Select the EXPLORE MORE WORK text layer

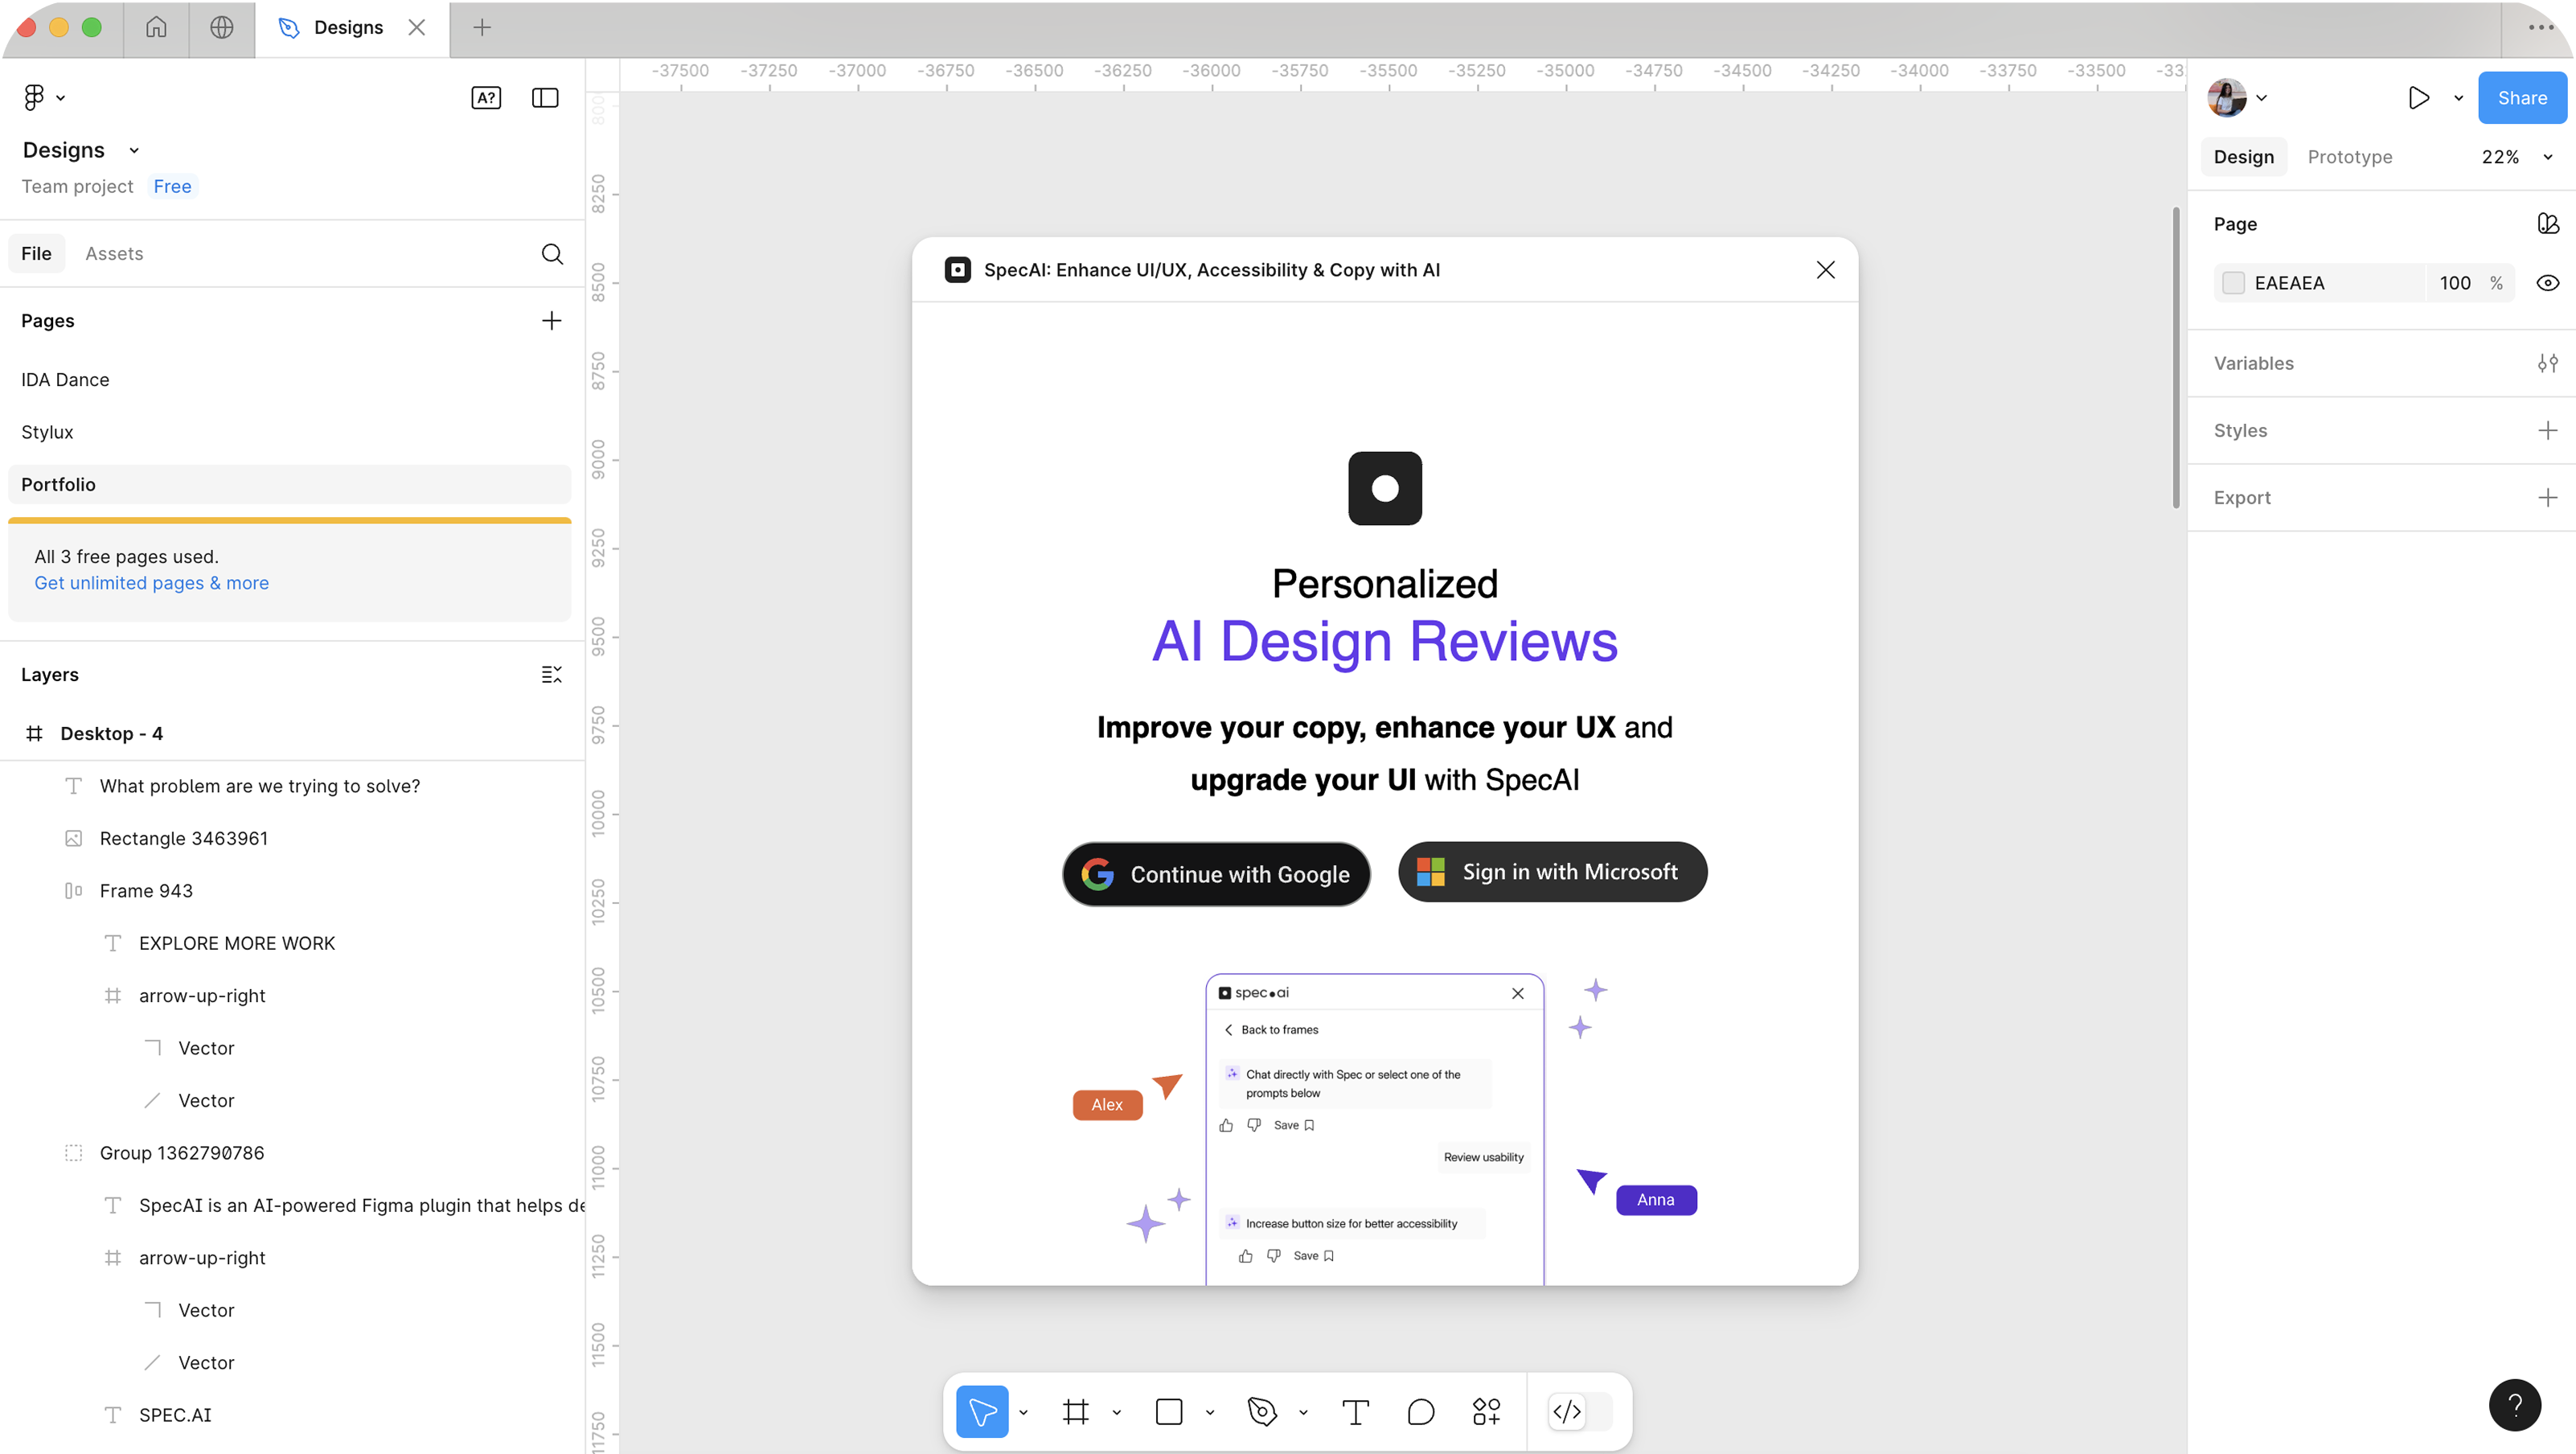[x=292, y=943]
